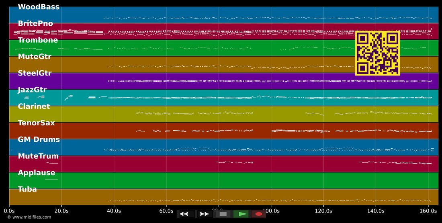442x223 pixels.
Task: Stop playback with the gray square
Action: tap(223, 214)
